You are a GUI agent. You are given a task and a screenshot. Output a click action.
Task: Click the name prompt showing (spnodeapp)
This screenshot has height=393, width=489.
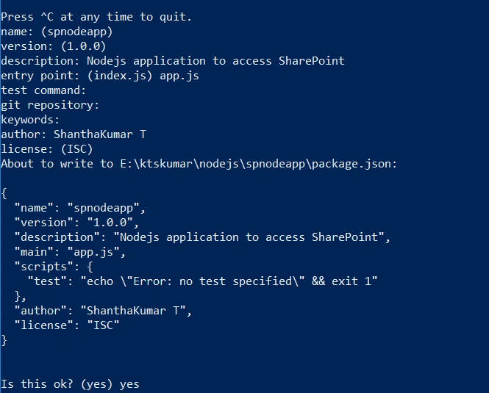[57, 32]
